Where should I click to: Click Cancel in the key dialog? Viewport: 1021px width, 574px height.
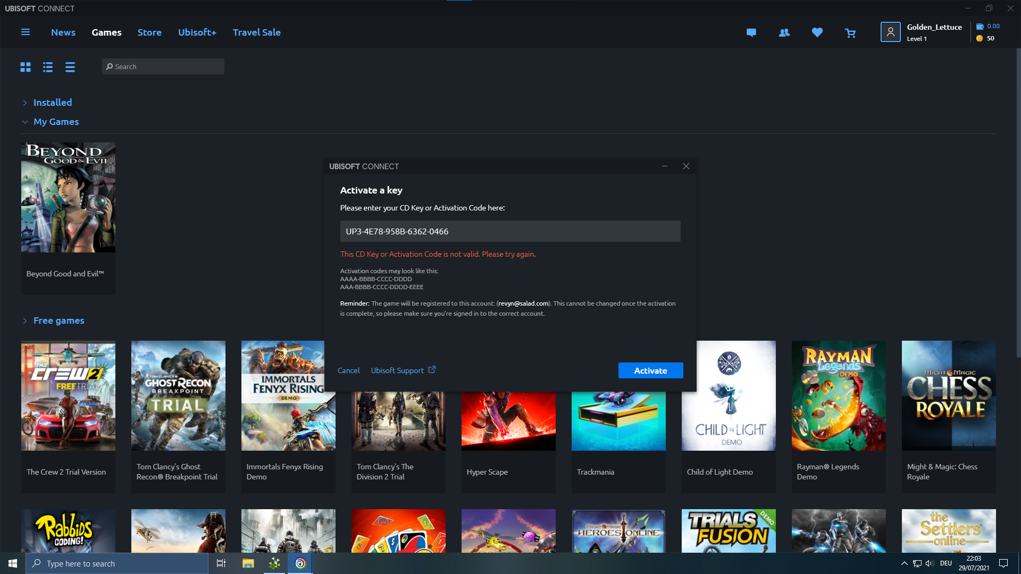click(348, 370)
